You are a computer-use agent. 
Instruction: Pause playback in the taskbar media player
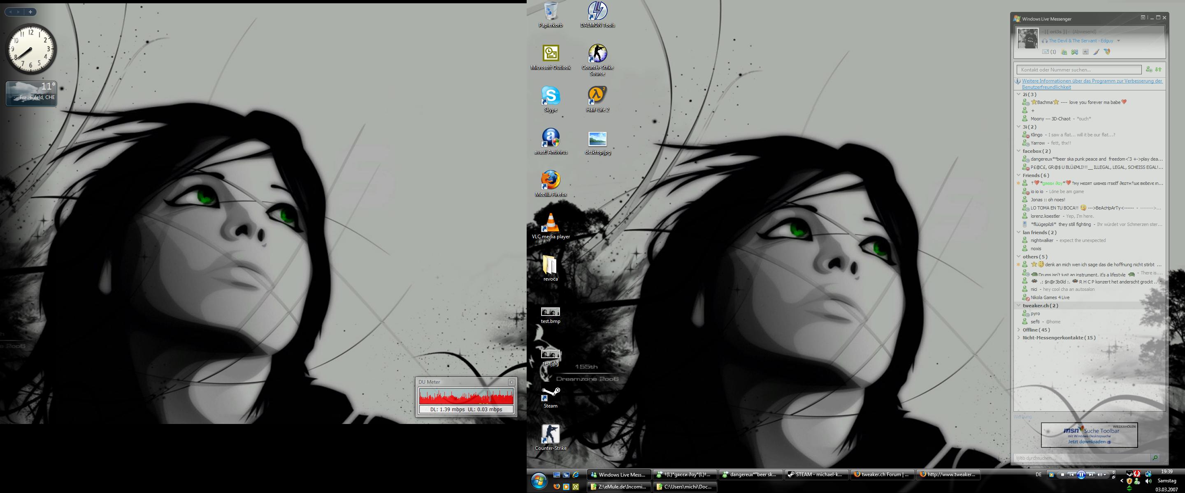[1081, 475]
